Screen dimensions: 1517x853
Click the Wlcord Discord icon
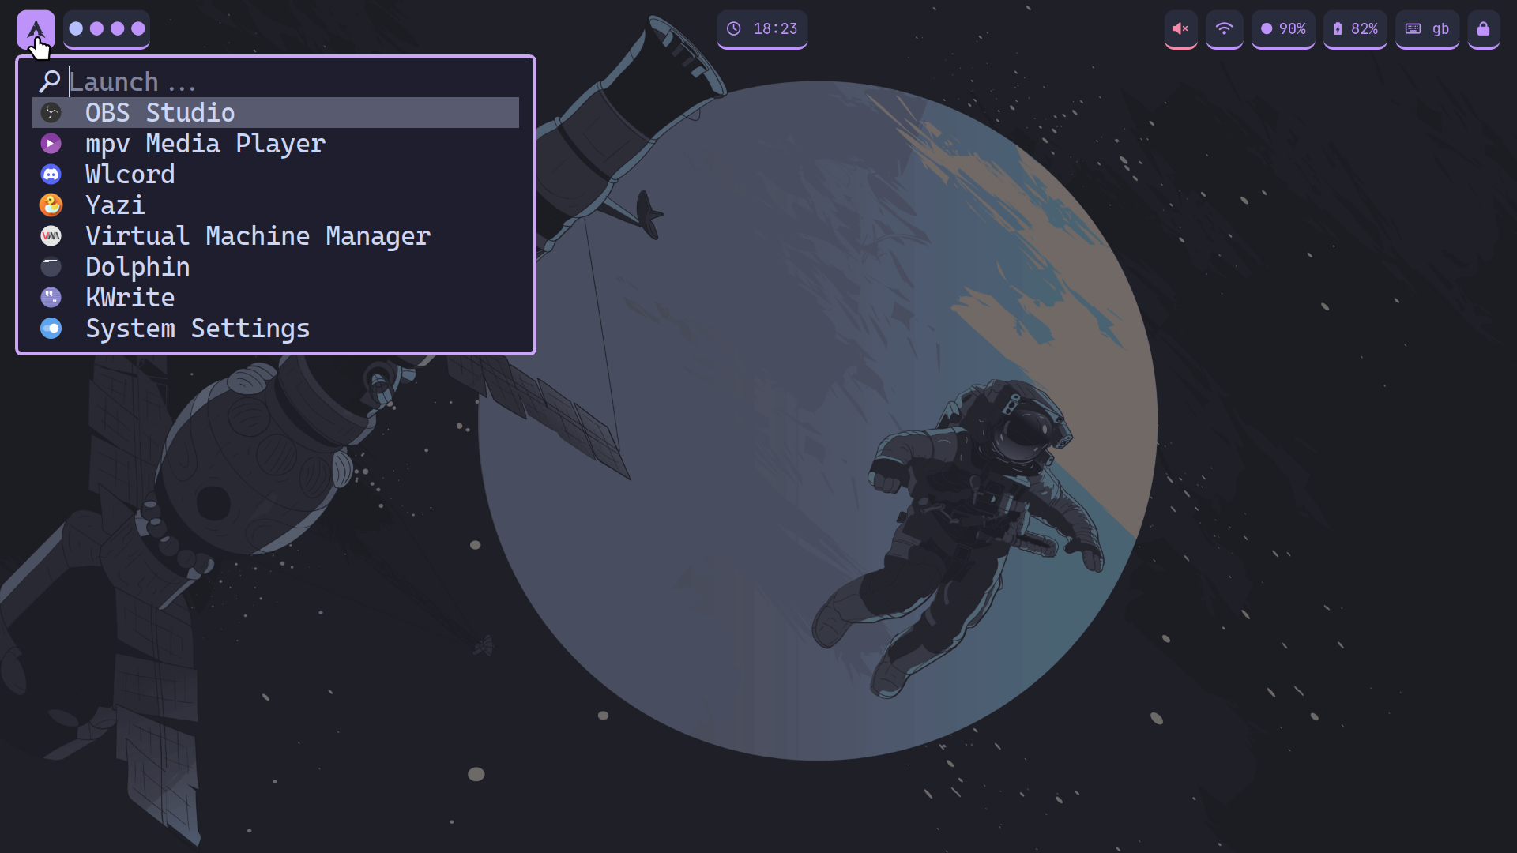(x=51, y=175)
